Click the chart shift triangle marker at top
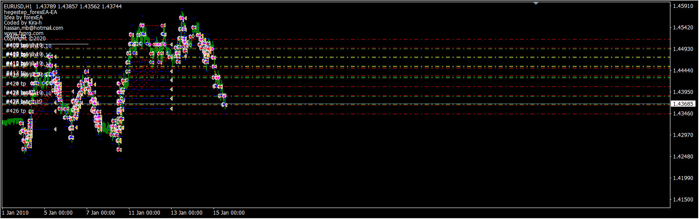The image size is (699, 219). pyautogui.click(x=536, y=4)
